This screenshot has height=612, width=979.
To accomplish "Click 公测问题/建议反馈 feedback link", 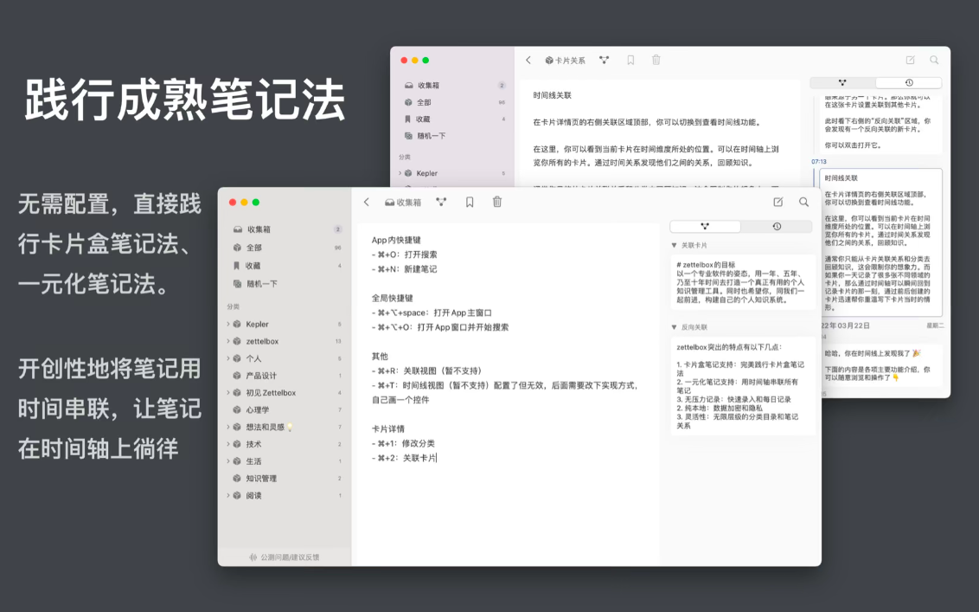I will (285, 557).
